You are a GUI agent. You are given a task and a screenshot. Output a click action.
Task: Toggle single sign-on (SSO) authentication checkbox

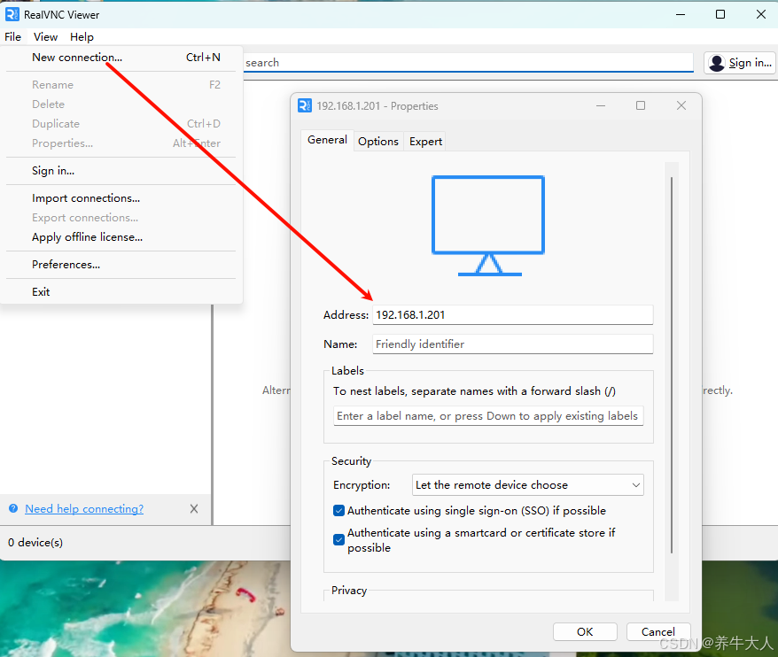[x=338, y=511]
